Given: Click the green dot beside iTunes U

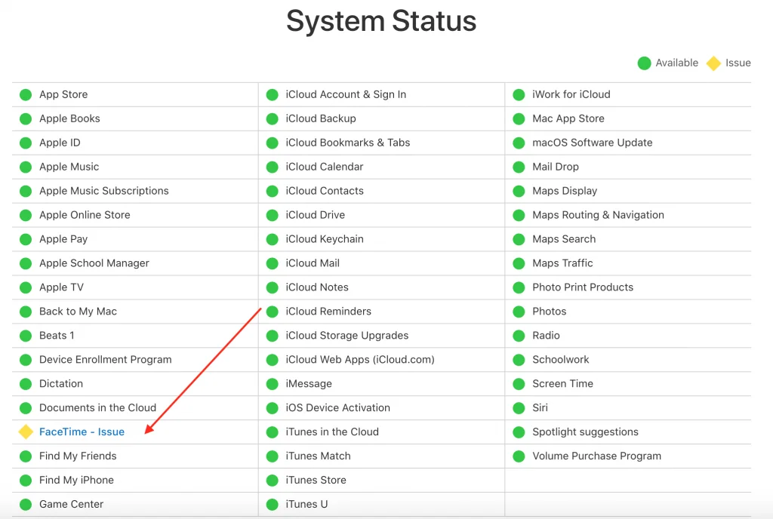Looking at the screenshot, I should pos(272,504).
